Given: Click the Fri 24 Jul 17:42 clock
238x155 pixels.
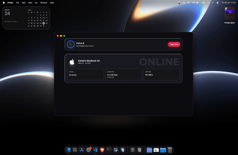Looking at the screenshot, I should click(229, 3).
